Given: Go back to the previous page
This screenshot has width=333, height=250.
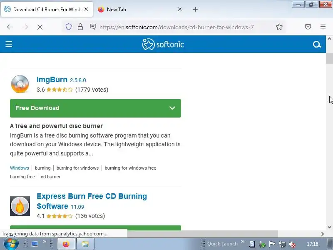Looking at the screenshot, I should pyautogui.click(x=10, y=27).
